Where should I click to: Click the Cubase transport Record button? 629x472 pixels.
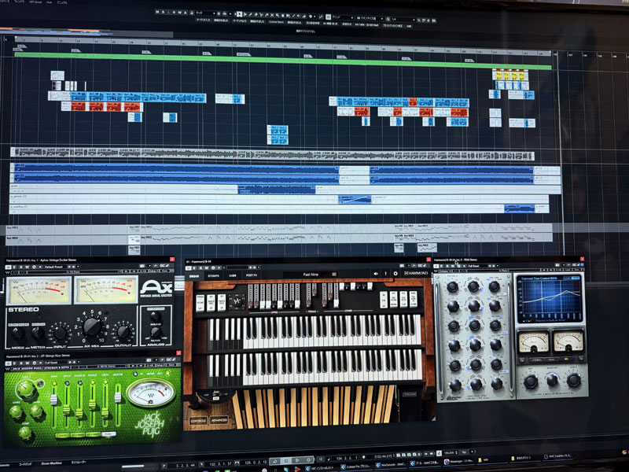tap(308, 460)
